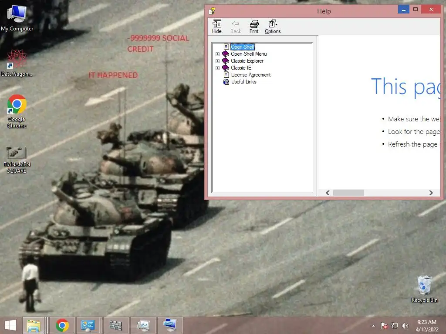446x334 pixels.
Task: Expand the Classic Explorer tree node
Action: pyautogui.click(x=218, y=61)
